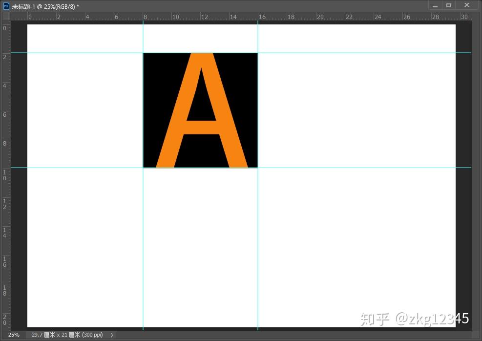Click the orange letter A on canvas
The width and height of the screenshot is (482, 341).
tap(202, 110)
